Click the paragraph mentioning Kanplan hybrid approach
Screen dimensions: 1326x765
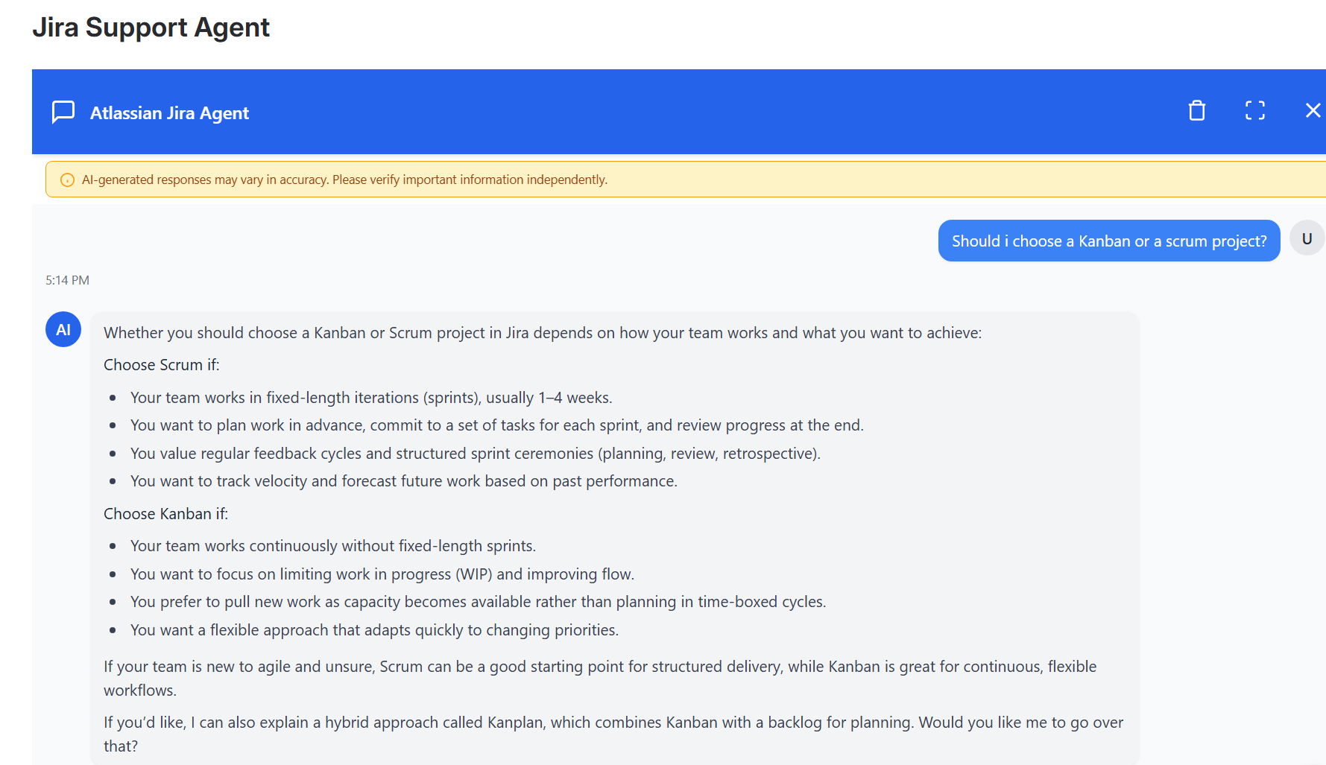(x=613, y=734)
